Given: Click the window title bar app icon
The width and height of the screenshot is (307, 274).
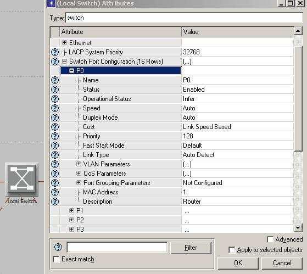Looking at the screenshot, I should (51, 3).
